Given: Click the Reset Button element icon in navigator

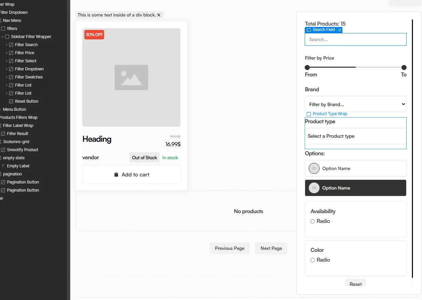Looking at the screenshot, I should 11,101.
